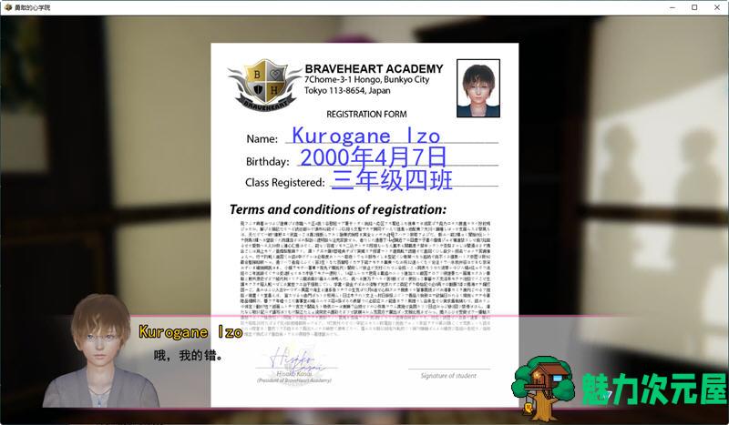The height and width of the screenshot is (425, 729).
Task: Click the 'Signature of student' line
Action: tap(448, 375)
